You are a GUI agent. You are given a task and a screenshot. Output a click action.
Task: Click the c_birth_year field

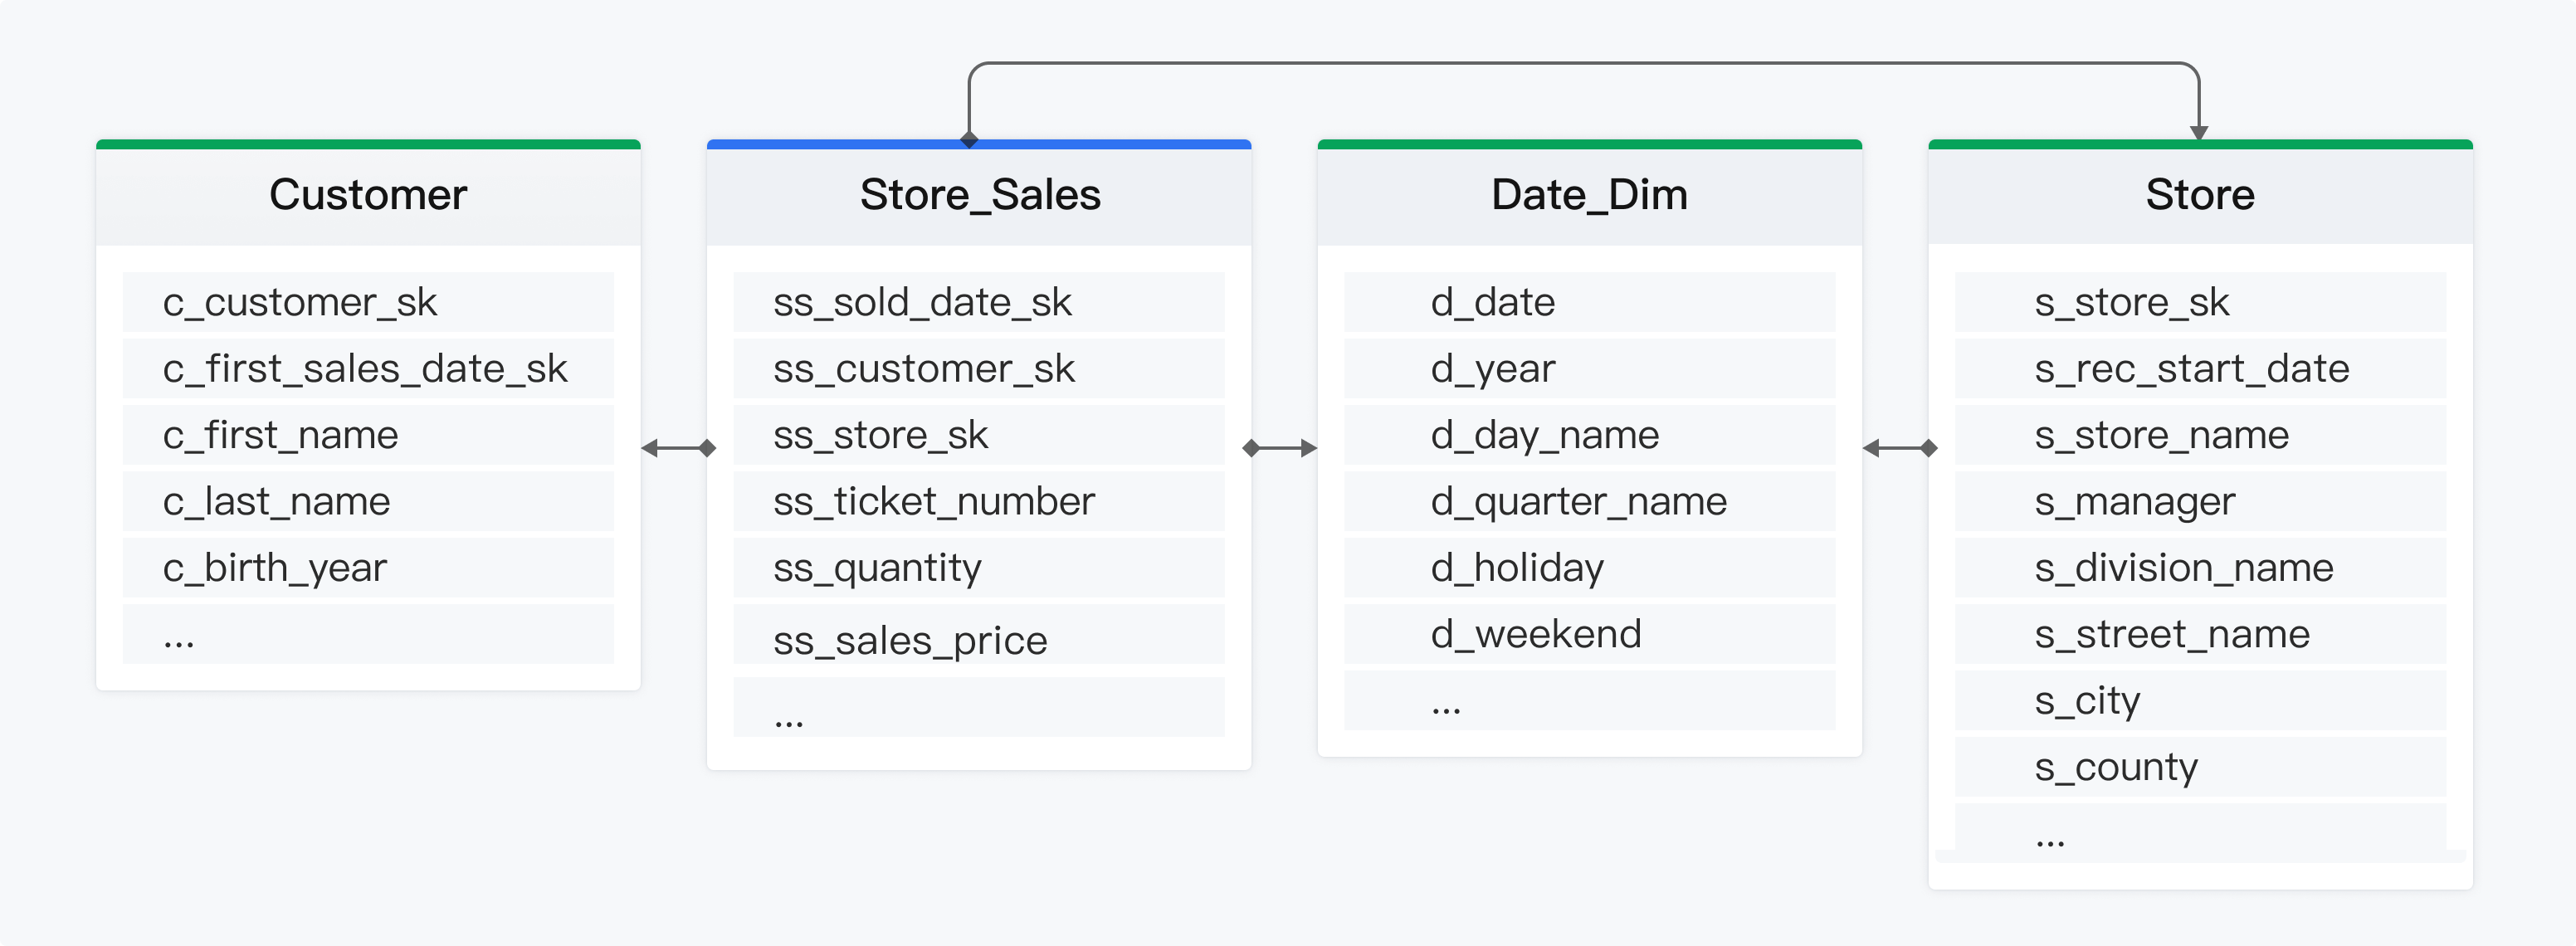(368, 567)
